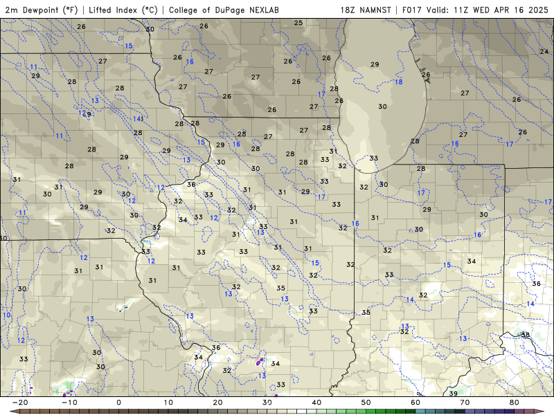Click the 60 label on the color scale
Image resolution: width=554 pixels, height=415 pixels.
pyautogui.click(x=415, y=403)
